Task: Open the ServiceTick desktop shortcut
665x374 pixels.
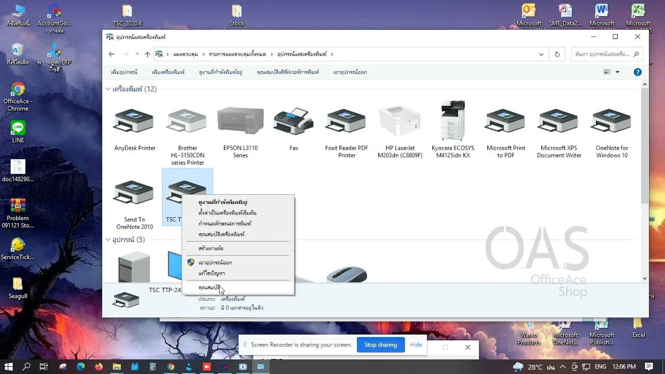Action: point(18,249)
